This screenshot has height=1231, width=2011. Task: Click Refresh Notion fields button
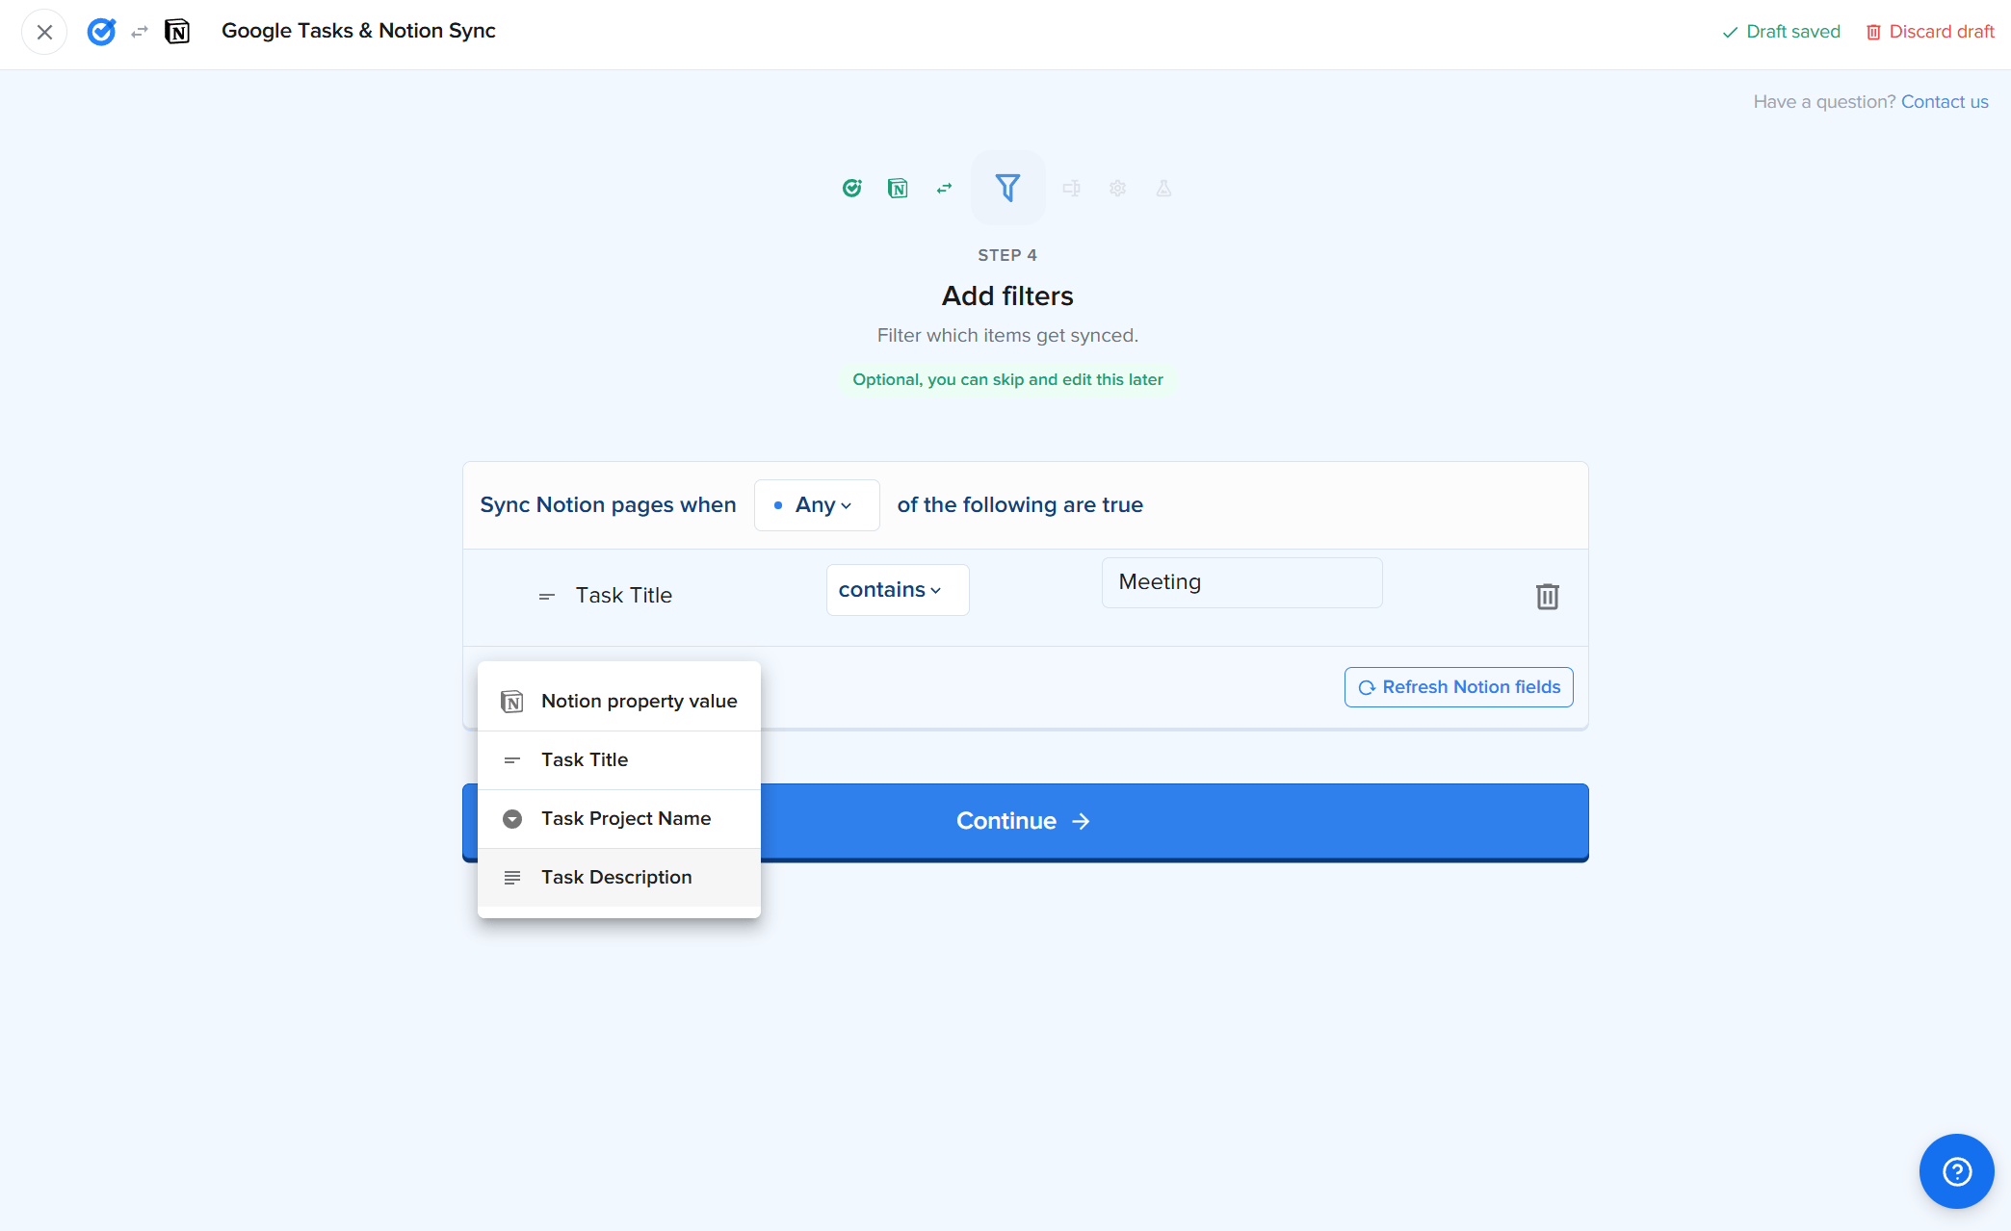1458,687
